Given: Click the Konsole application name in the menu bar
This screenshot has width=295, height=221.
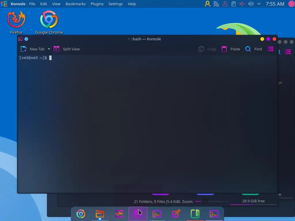Looking at the screenshot, I should [18, 4].
